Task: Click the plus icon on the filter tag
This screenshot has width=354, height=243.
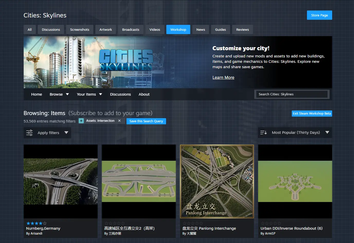Action: point(81,120)
